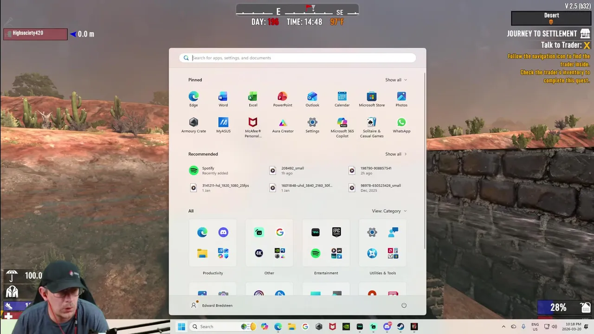The height and width of the screenshot is (334, 594).
Task: Click the Steam icon on the taskbar
Action: 400,327
